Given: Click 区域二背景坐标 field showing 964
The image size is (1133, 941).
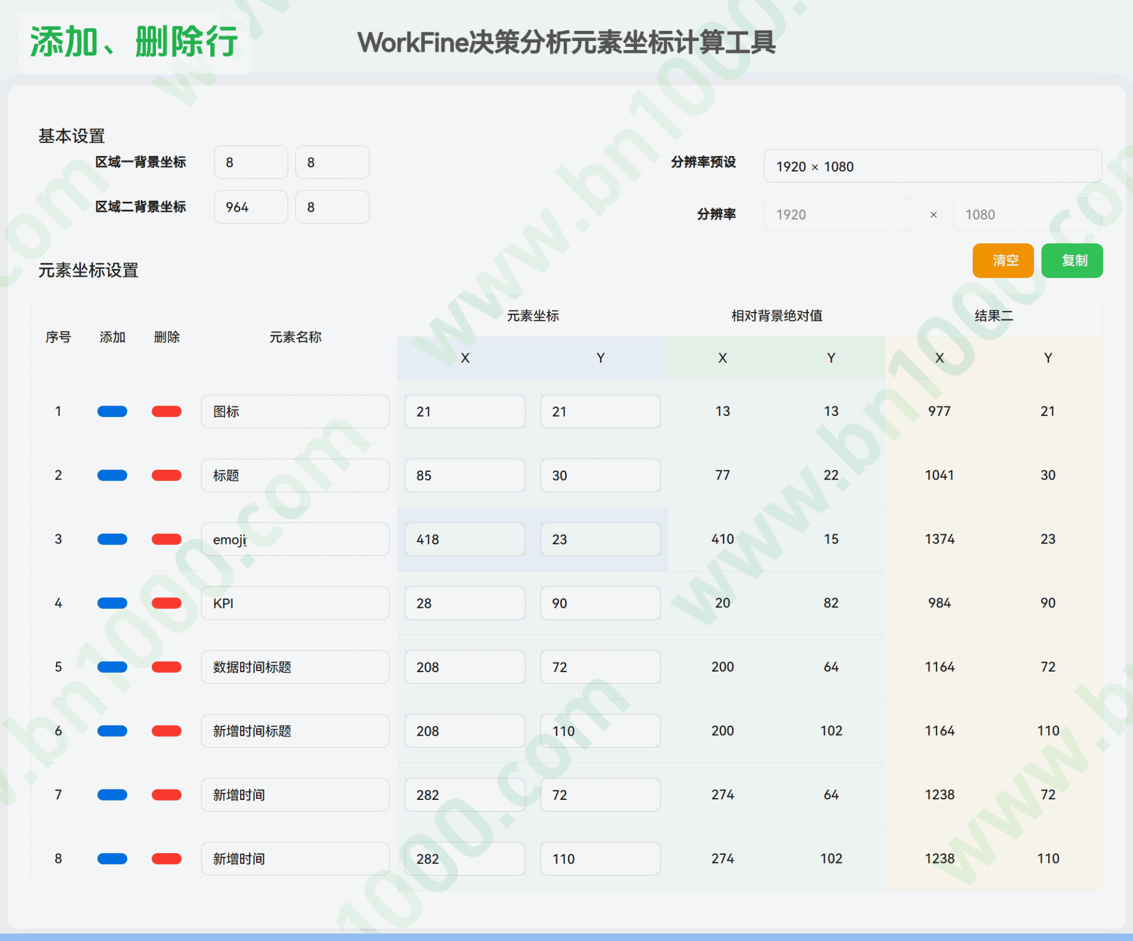Looking at the screenshot, I should [x=251, y=207].
